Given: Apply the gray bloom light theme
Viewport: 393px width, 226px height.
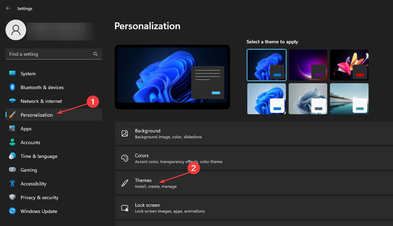Looking at the screenshot, I should coord(308,99).
